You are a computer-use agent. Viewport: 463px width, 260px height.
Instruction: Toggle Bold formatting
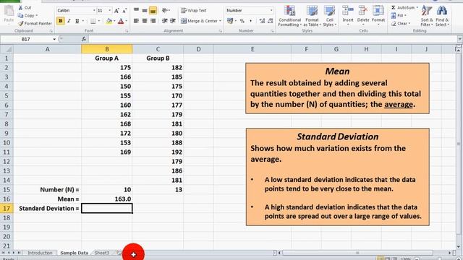pos(61,21)
